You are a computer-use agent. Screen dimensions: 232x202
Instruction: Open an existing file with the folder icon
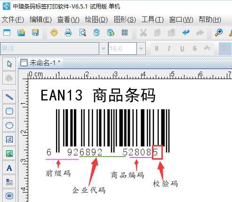click(21, 32)
